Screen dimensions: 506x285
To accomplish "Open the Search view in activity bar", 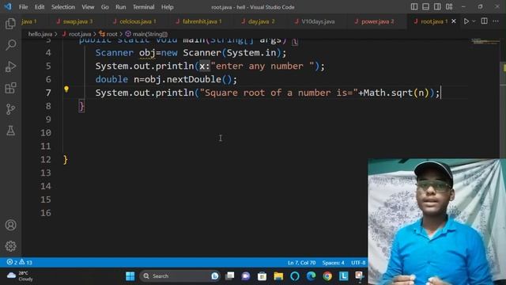I will 10,45.
